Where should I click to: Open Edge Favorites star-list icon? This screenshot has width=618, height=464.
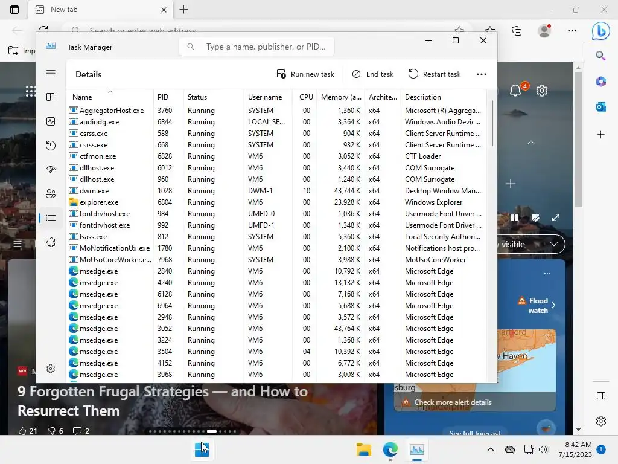(x=490, y=30)
